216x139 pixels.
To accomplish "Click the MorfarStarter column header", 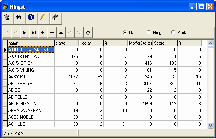I will pyautogui.click(x=140, y=43).
